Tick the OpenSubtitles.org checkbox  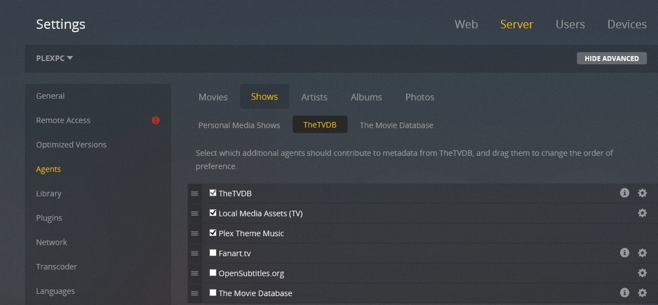[213, 273]
